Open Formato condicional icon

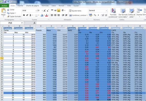(113, 11)
